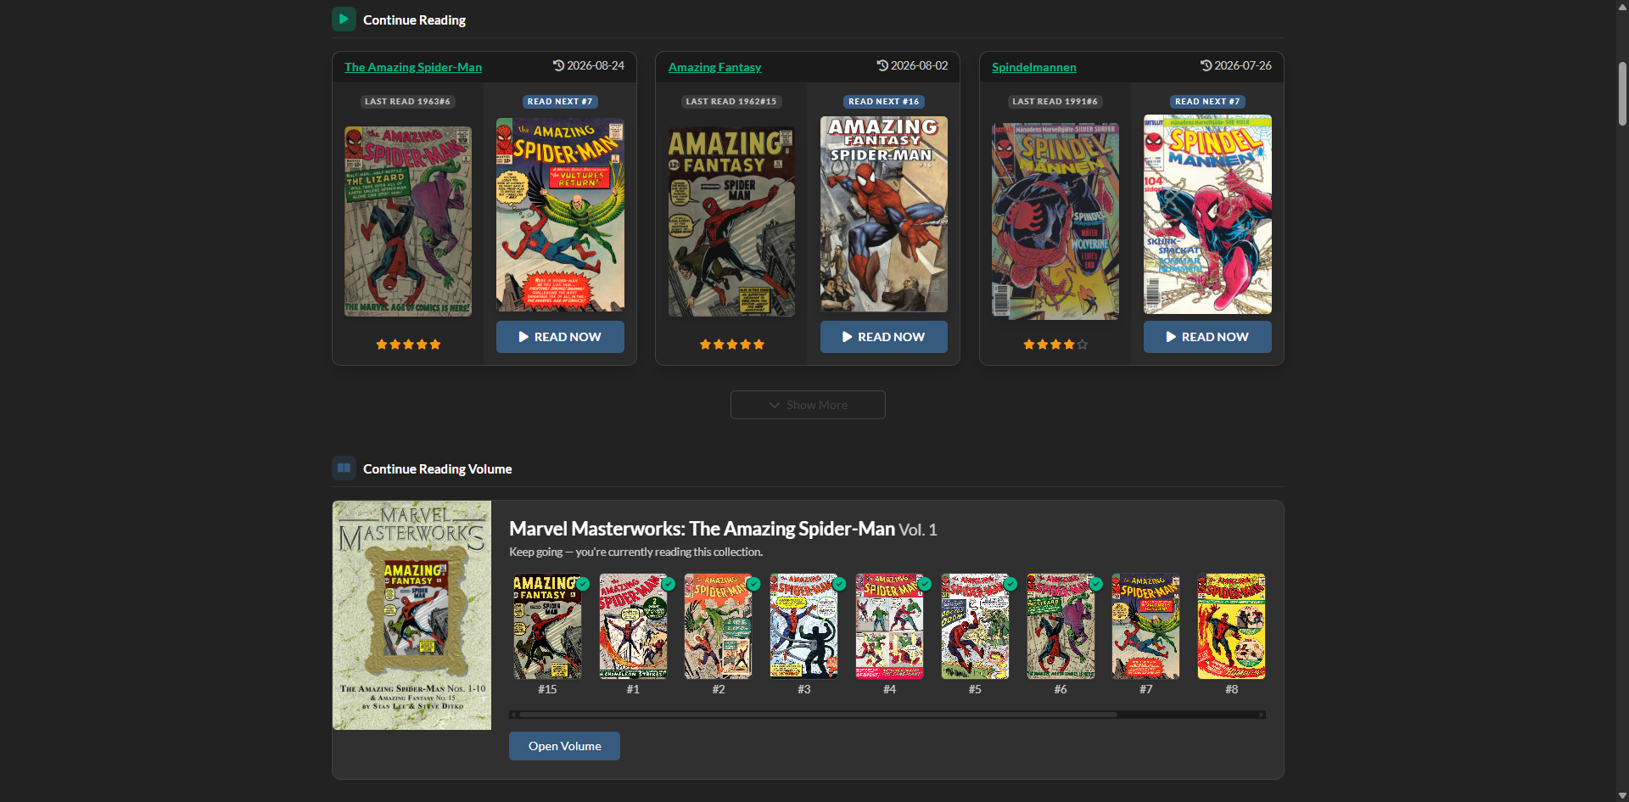Expand the list with Show More
This screenshot has height=802, width=1629.
tap(808, 405)
